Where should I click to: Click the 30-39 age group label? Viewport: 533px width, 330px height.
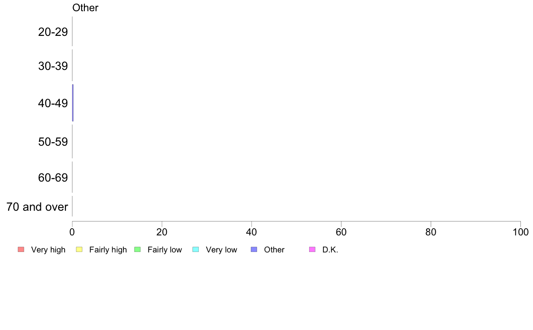[x=52, y=65]
